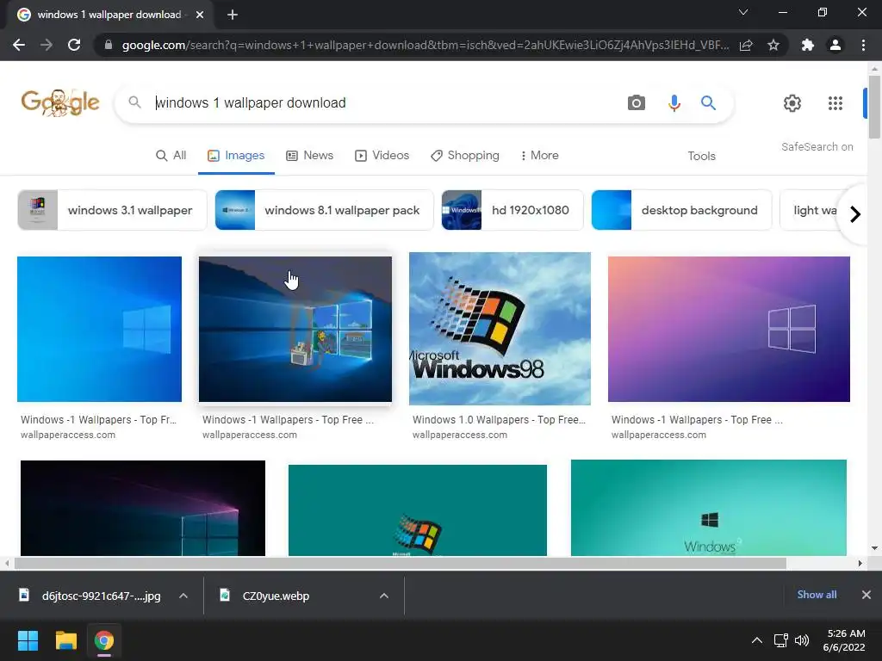The width and height of the screenshot is (882, 661).
Task: Bookmark this page with the star icon
Action: coord(773,45)
